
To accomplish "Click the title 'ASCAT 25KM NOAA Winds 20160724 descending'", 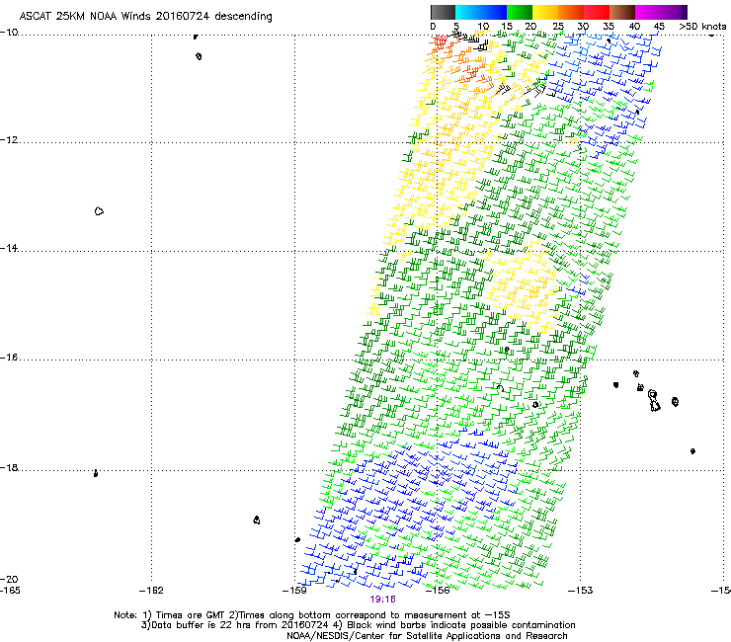I will tap(145, 16).
